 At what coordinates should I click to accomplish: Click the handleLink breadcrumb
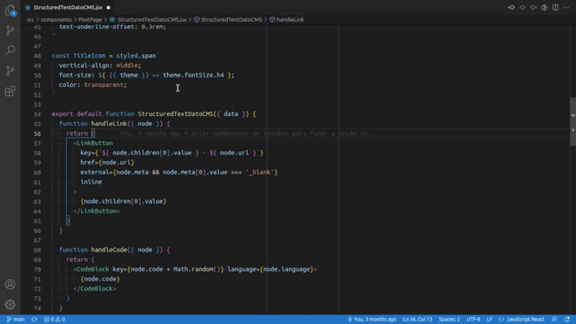coord(290,19)
